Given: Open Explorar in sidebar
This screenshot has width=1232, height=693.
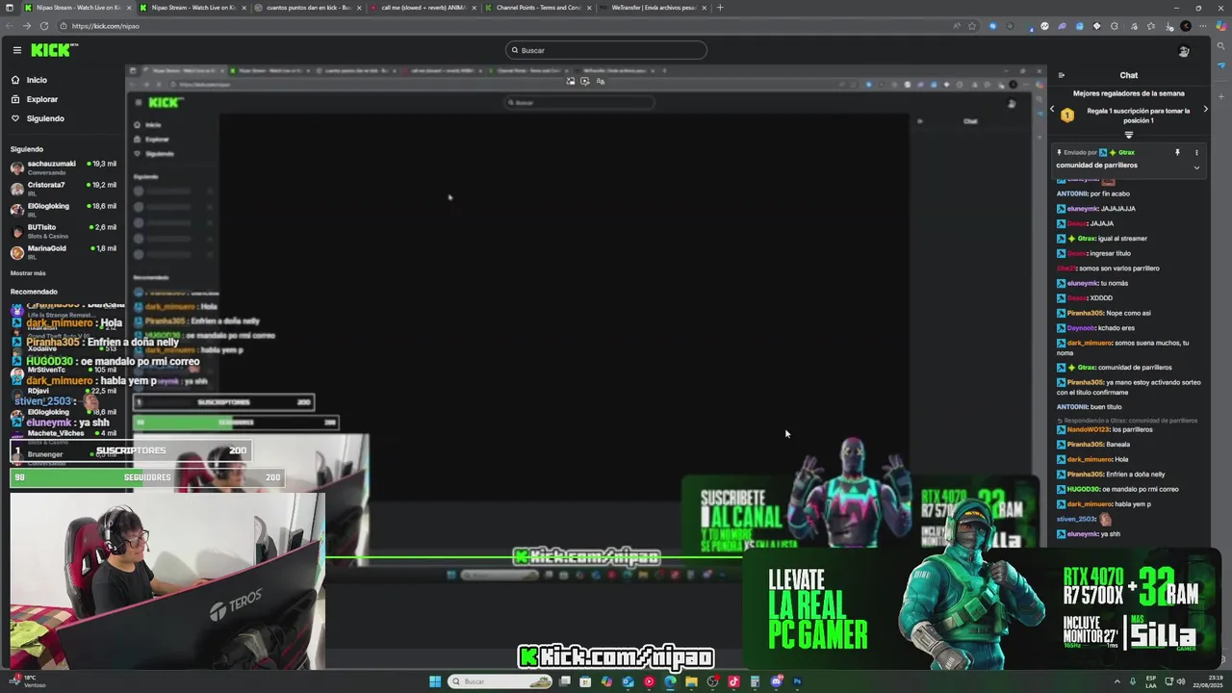Looking at the screenshot, I should 42,99.
